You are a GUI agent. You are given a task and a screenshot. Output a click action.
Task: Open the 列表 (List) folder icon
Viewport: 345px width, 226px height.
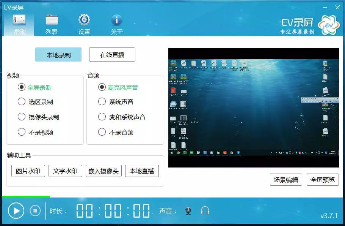pos(51,22)
